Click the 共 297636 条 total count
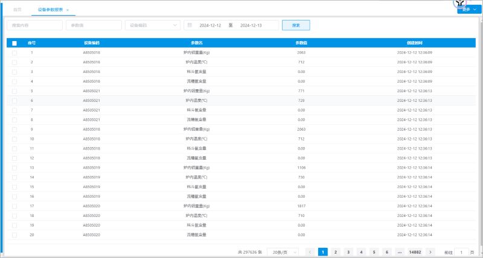 tap(250, 252)
